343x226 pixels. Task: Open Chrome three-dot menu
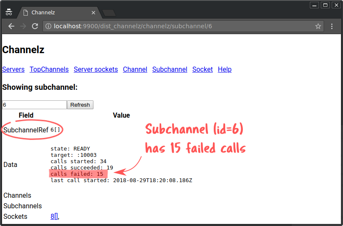click(x=332, y=26)
